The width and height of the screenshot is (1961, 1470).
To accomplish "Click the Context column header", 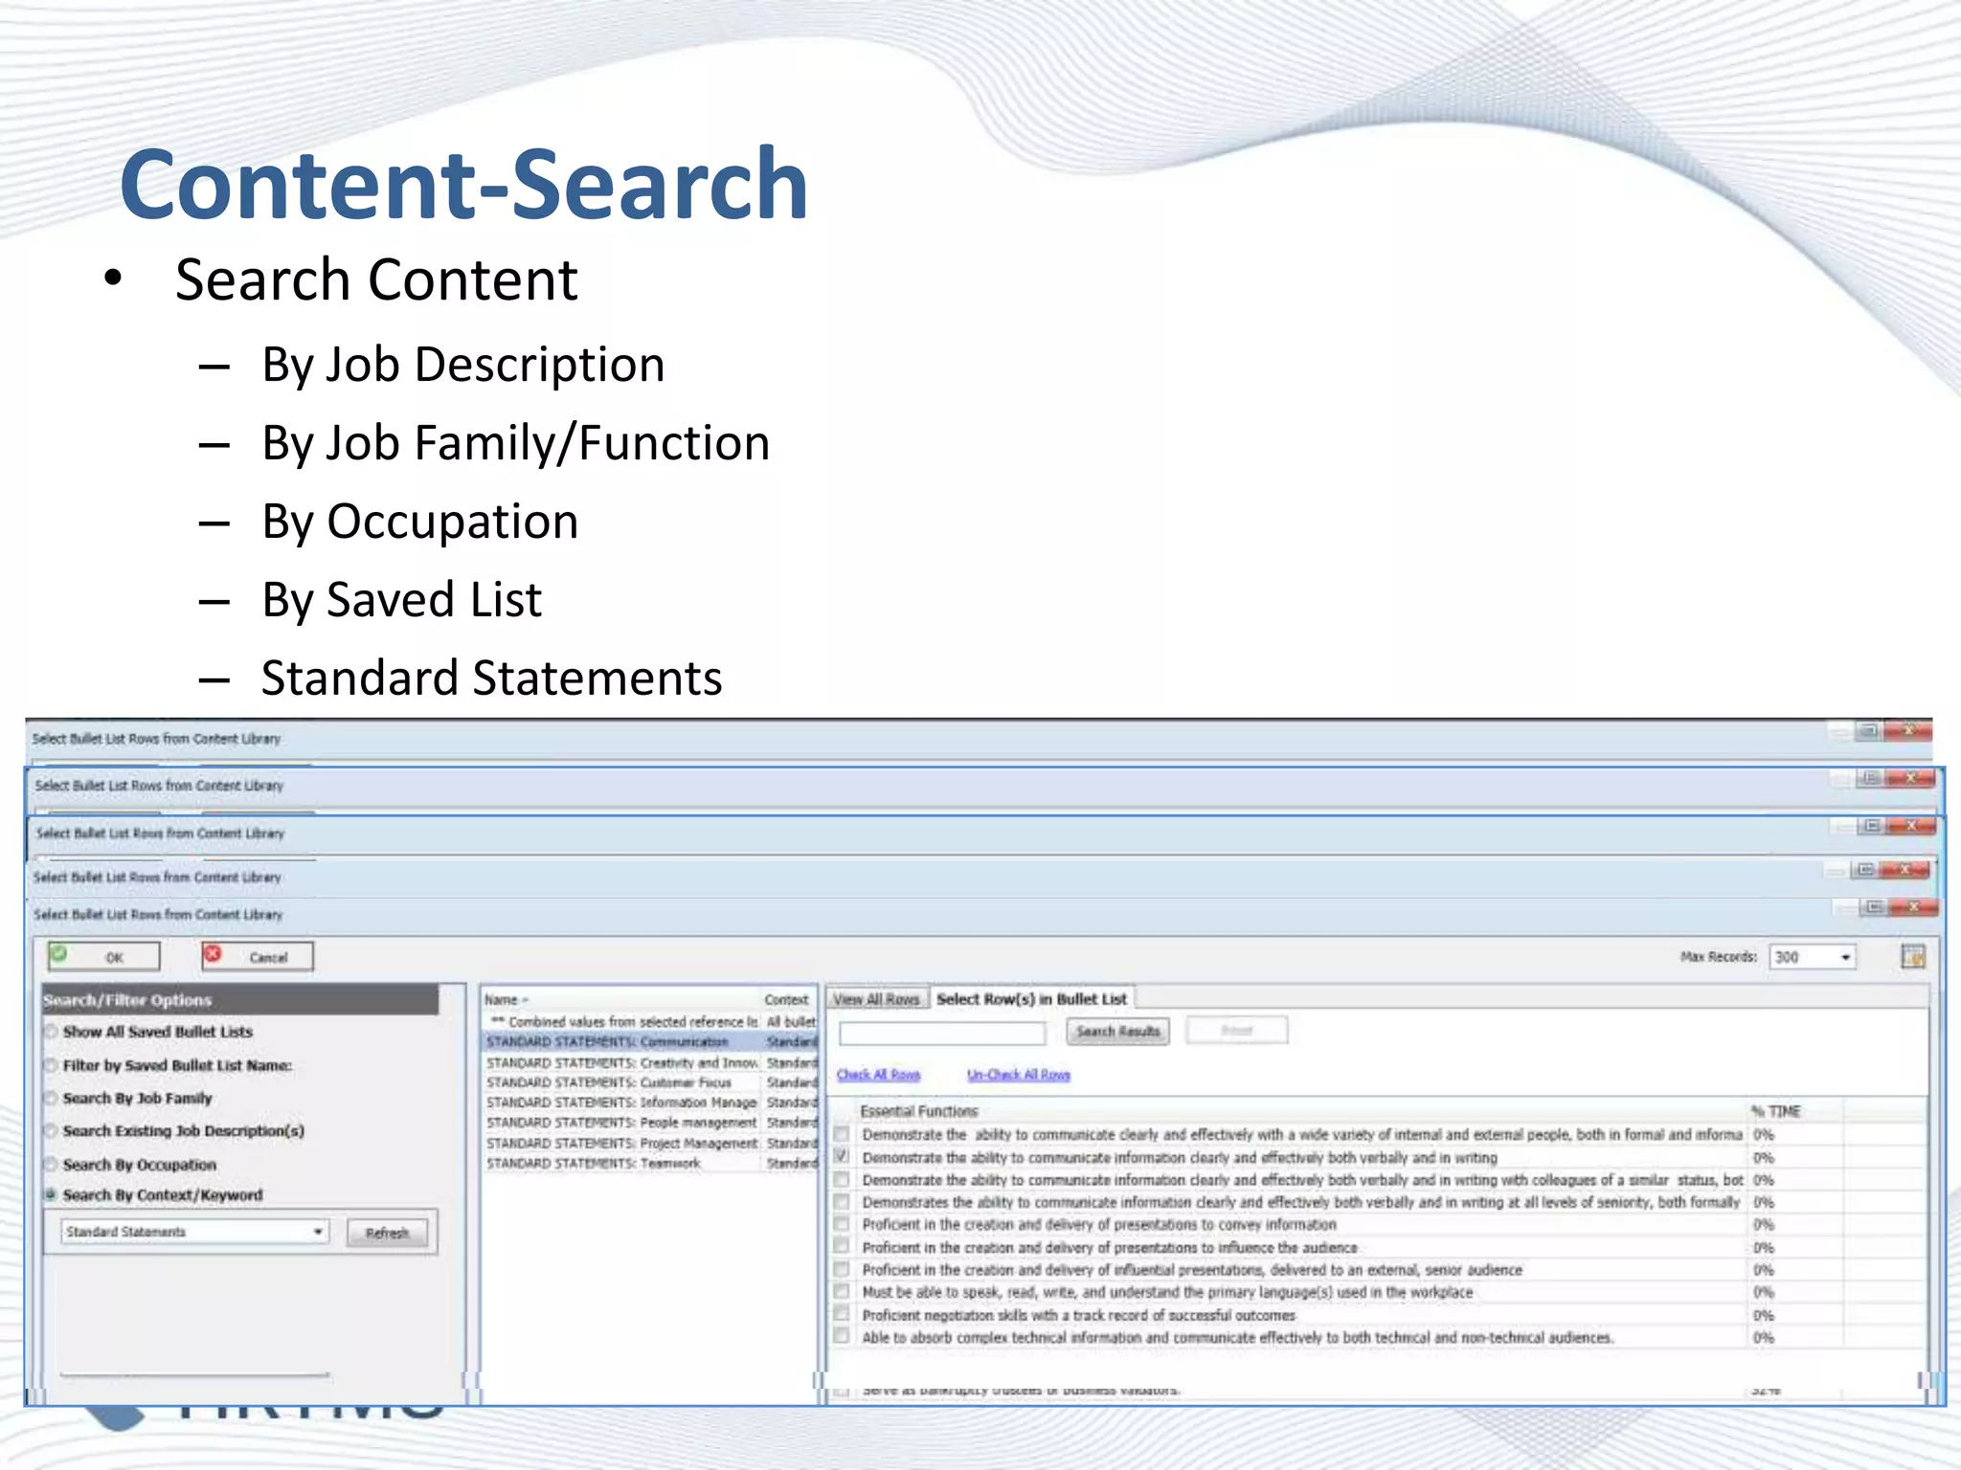I will tap(787, 999).
